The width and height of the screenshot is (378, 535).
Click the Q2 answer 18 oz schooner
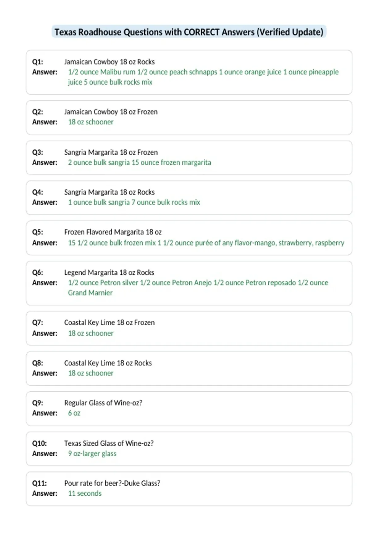pos(91,122)
